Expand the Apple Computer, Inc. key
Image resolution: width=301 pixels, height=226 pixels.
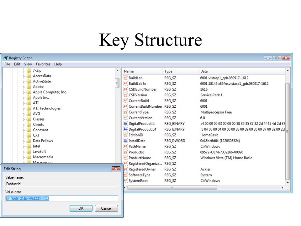click(24, 92)
